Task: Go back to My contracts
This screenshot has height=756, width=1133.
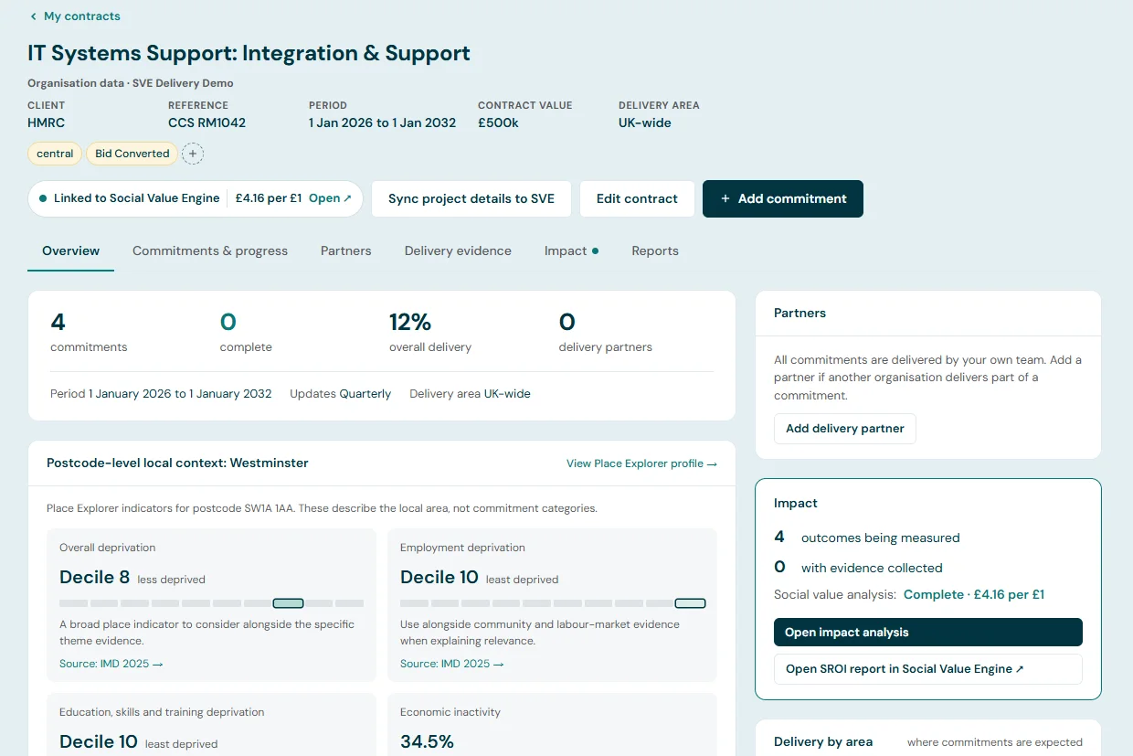Action: 75,16
